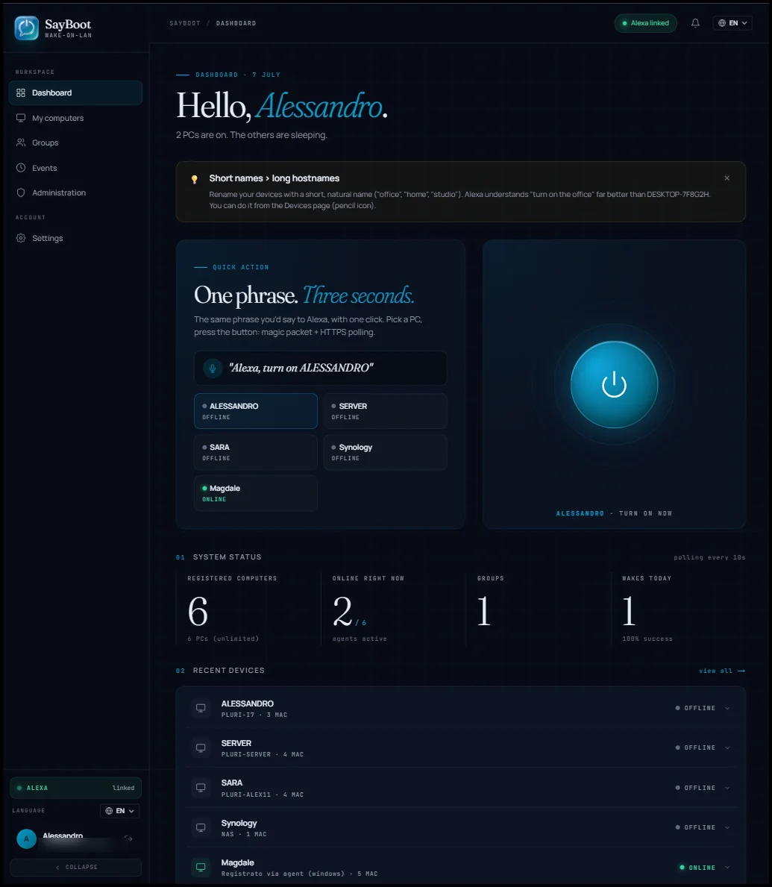Collapse the sidebar with COLLAPSE button
This screenshot has width=772, height=887.
(x=76, y=867)
